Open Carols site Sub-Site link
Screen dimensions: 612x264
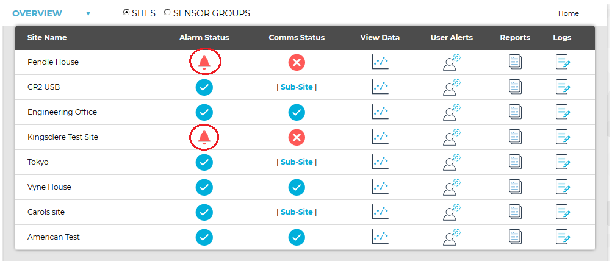(297, 212)
